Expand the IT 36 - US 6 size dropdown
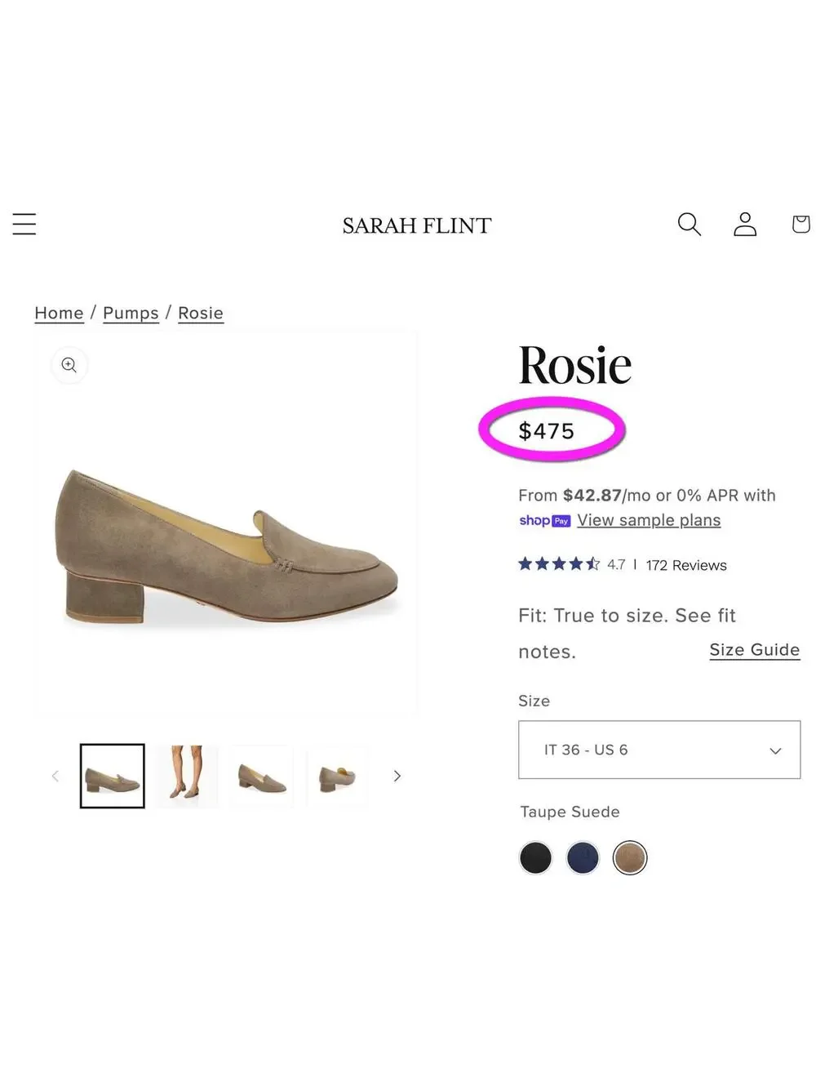The width and height of the screenshot is (816, 1086). 659,750
